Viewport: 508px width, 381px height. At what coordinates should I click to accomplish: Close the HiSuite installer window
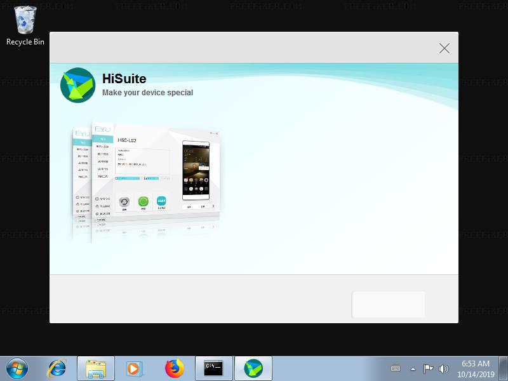[x=444, y=48]
